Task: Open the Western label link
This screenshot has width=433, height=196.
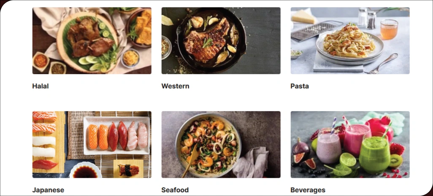Action: point(176,86)
